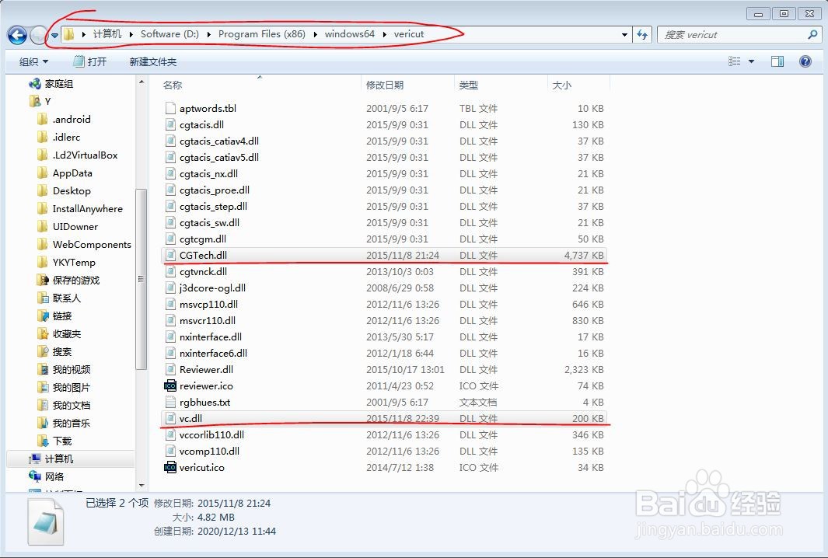
Task: Select file cgtacis_catiav5.dll
Action: coord(219,157)
